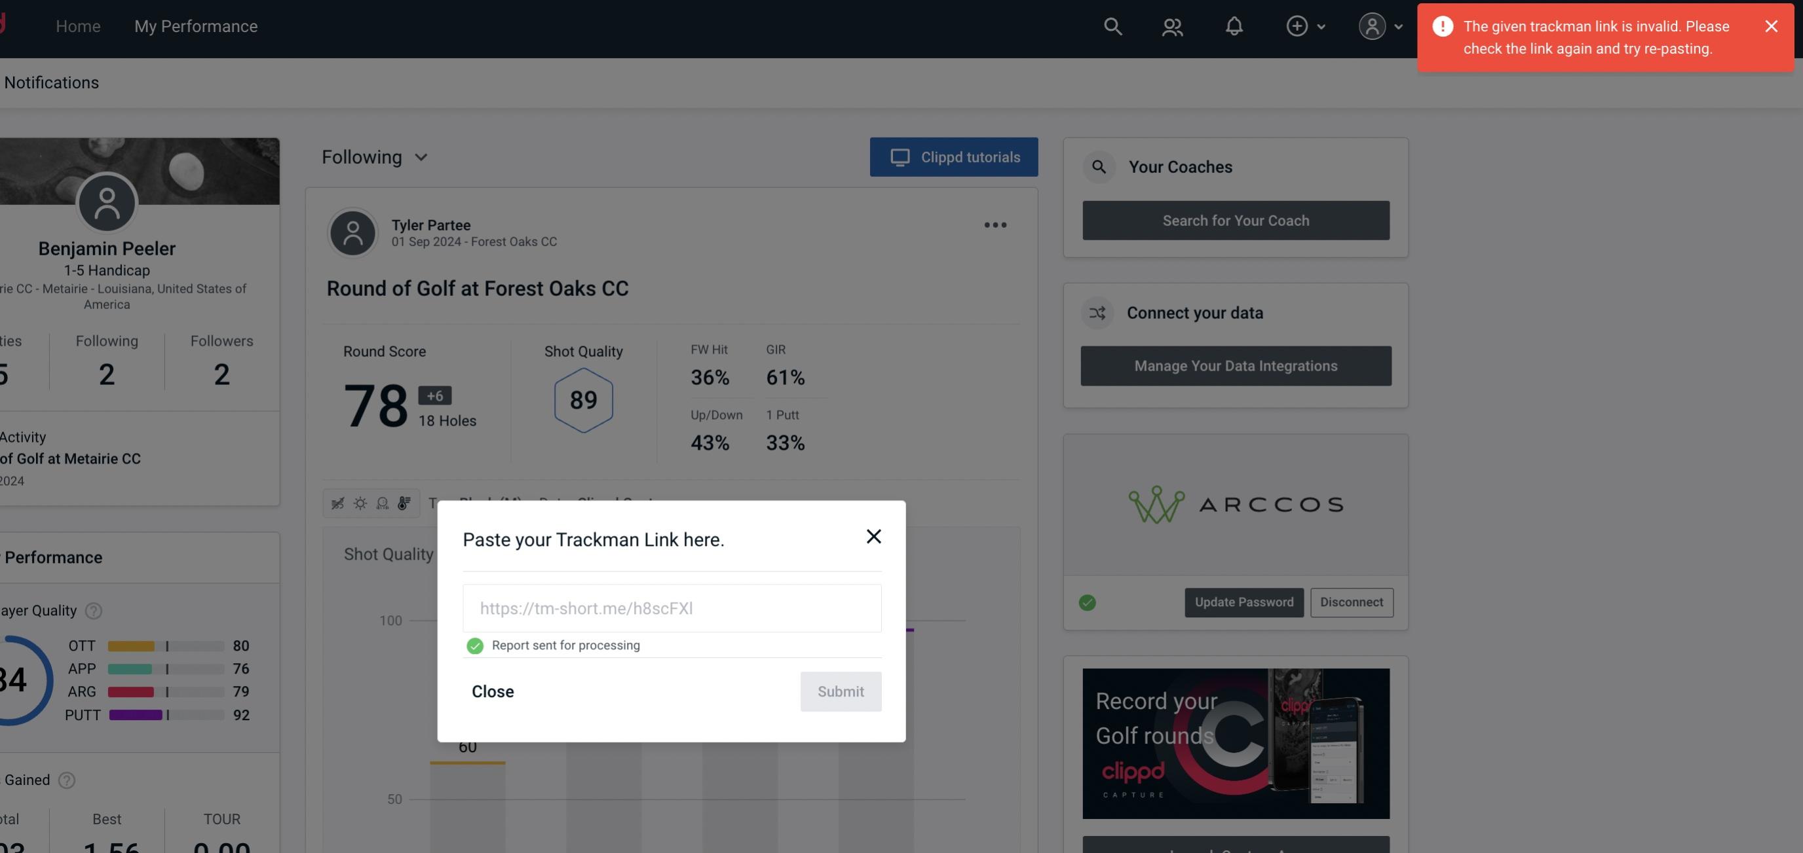The image size is (1803, 853).
Task: Click the user profile avatar icon
Action: tap(1372, 26)
